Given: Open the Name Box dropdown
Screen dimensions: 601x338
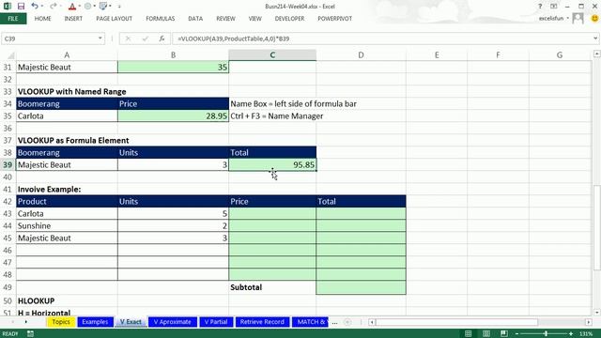Looking at the screenshot, I should 100,38.
